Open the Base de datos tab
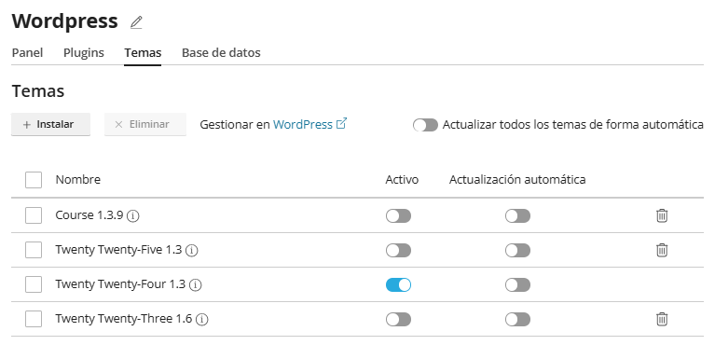Screen dimensions: 715x345 point(221,53)
